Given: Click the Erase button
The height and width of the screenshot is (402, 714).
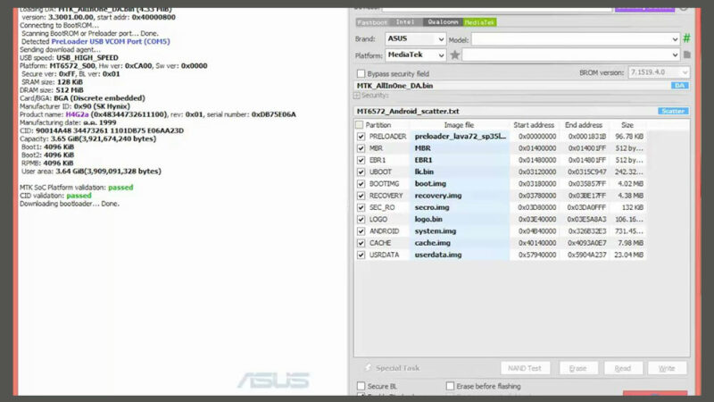Looking at the screenshot, I should pos(577,368).
